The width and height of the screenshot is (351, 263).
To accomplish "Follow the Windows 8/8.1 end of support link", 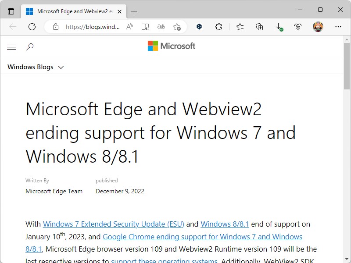I will click(x=225, y=224).
